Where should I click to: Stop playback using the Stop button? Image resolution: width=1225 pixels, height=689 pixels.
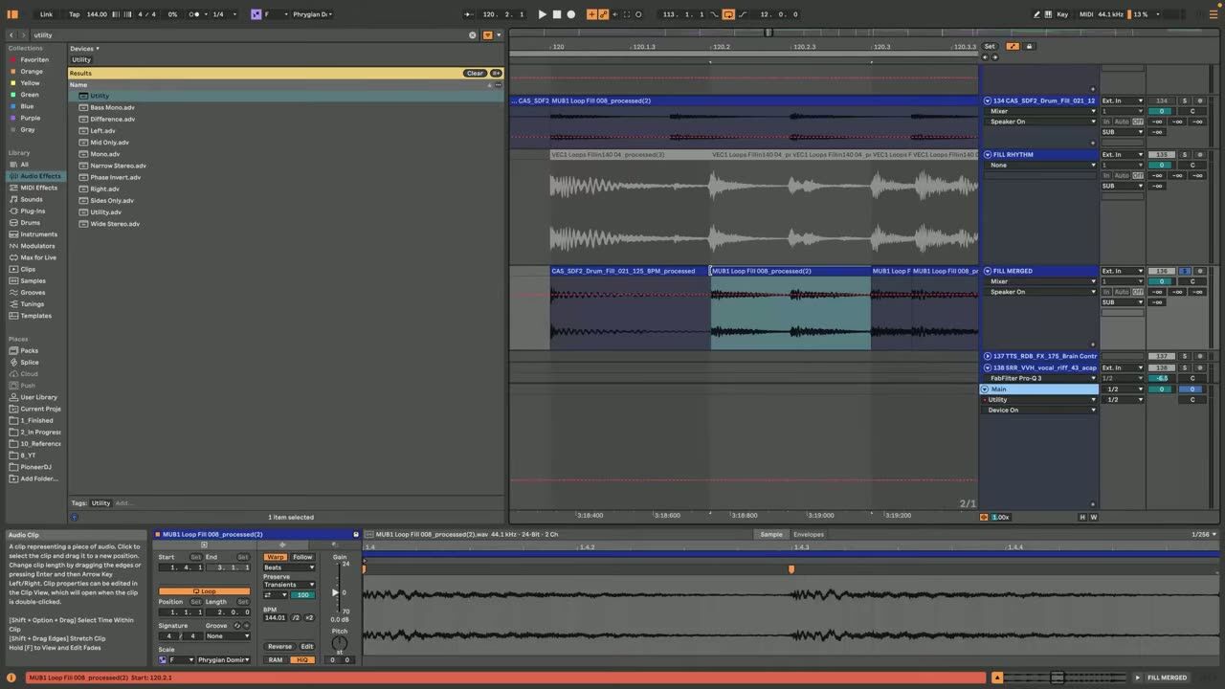[557, 14]
